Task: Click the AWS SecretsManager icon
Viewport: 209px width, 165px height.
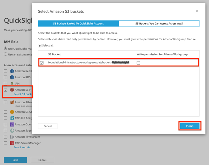Action: coord(12,143)
